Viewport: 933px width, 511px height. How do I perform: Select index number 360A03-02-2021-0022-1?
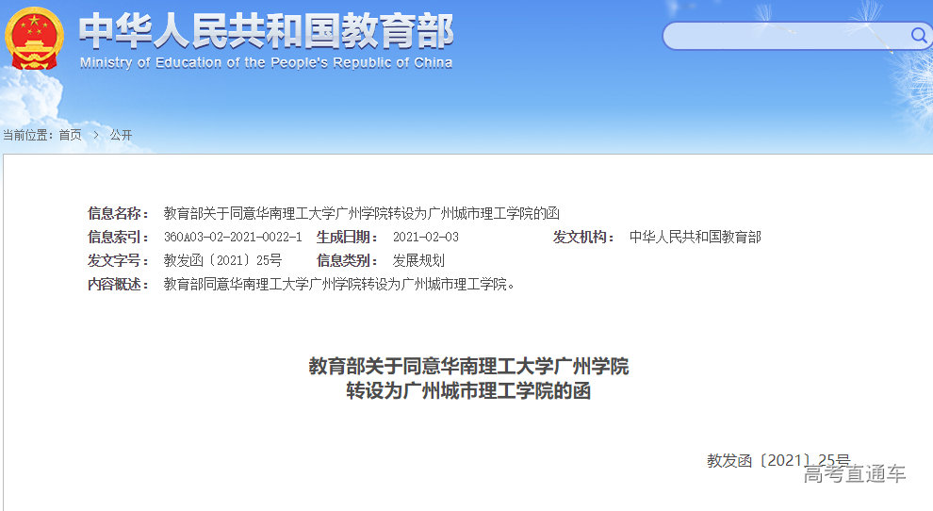coord(233,237)
